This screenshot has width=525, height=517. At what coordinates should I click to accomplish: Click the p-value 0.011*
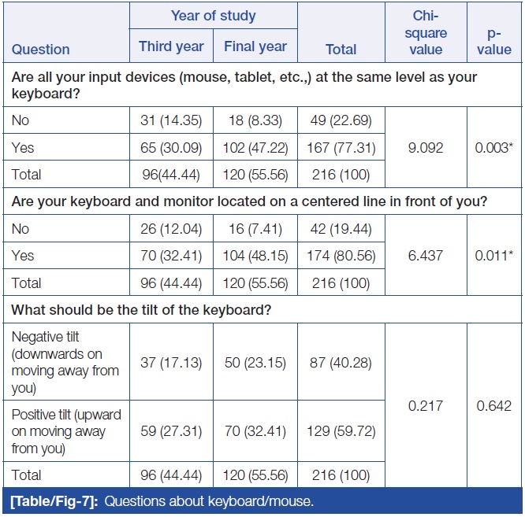pyautogui.click(x=494, y=256)
